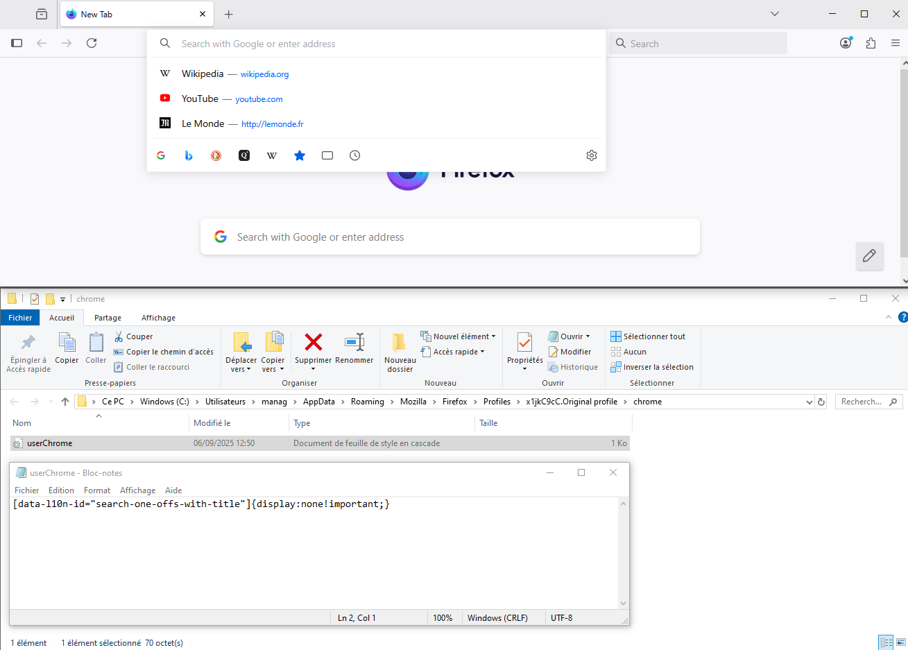Click Notepad text area with CSS rule
The width and height of the screenshot is (908, 650).
coord(314,553)
